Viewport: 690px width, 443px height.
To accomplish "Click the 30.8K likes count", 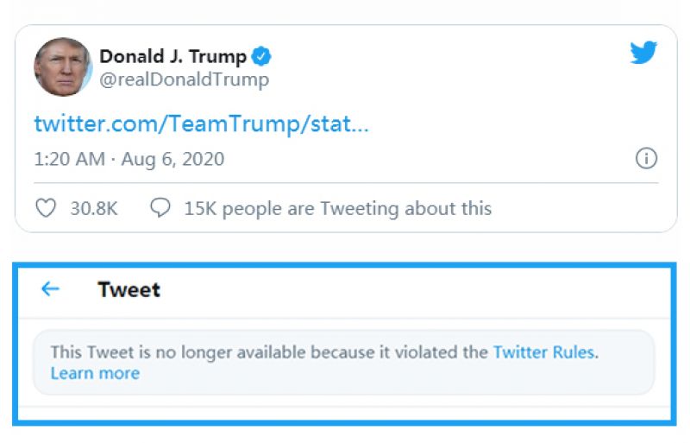I will coord(93,208).
